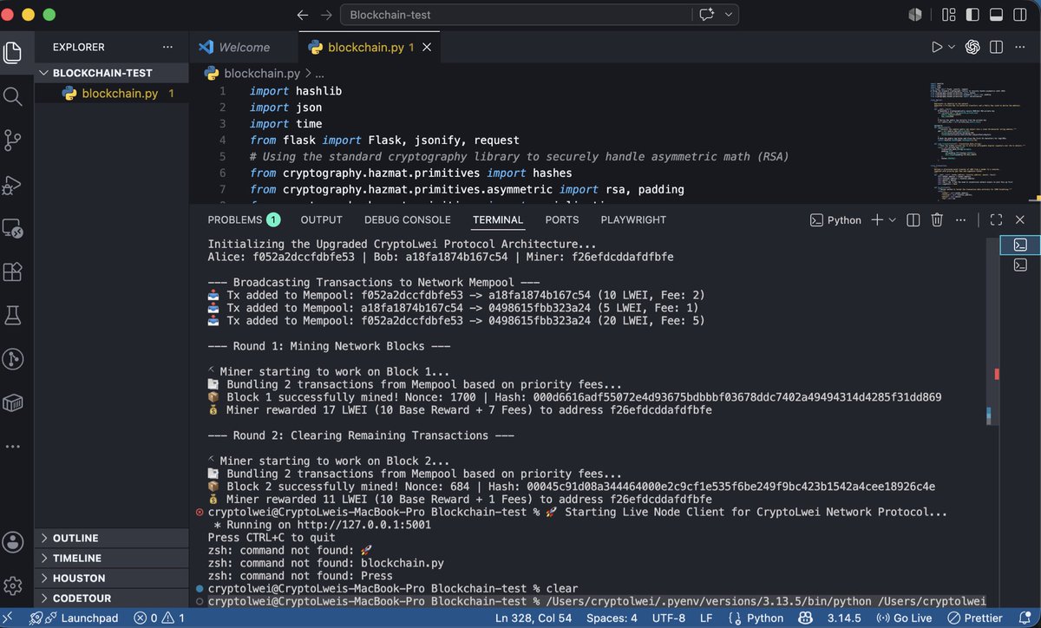
Task: Run the Python file with the play button
Action: [937, 47]
